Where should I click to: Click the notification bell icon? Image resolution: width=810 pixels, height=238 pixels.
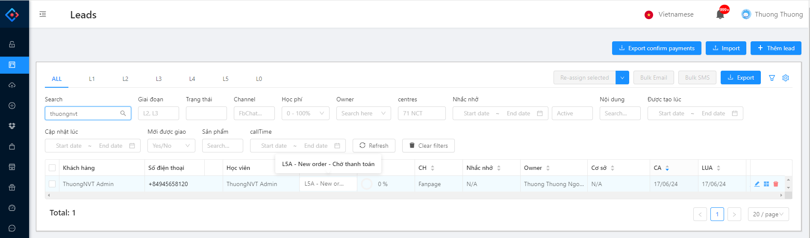(720, 15)
